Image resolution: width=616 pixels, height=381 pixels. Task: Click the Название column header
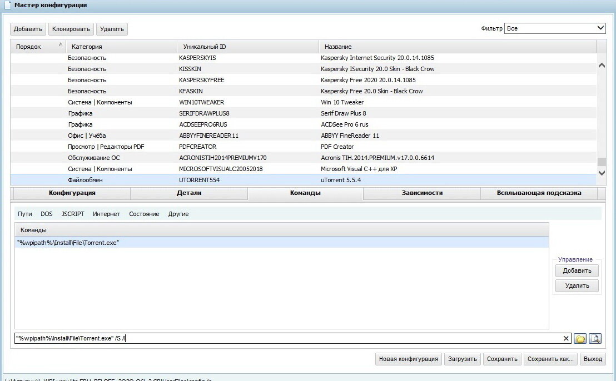click(x=458, y=47)
